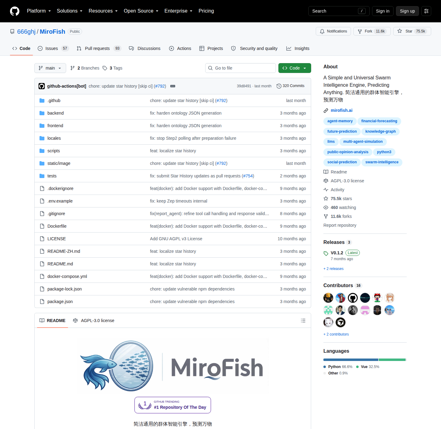The image size is (441, 429).
Task: Open the GitHub octocat contributor avatar
Action: [353, 298]
